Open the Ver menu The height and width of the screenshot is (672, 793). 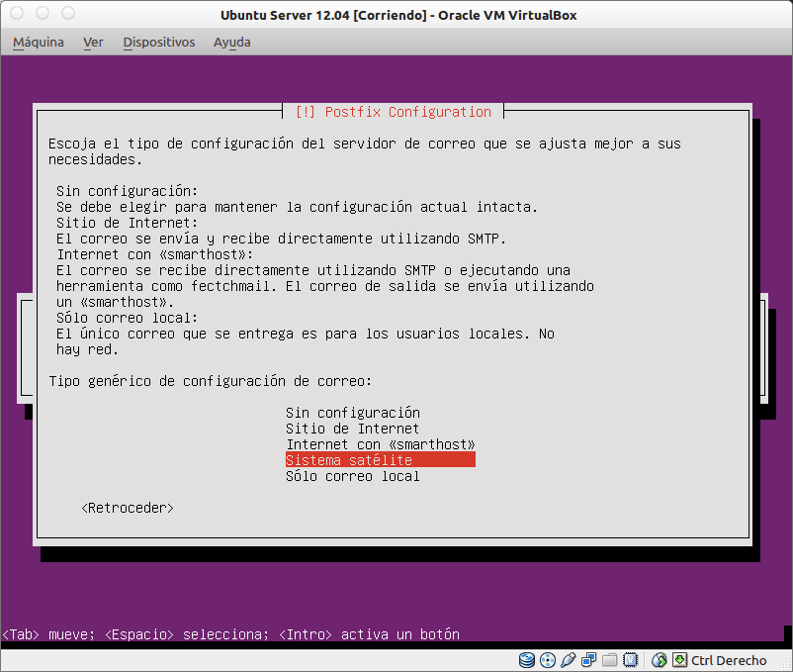[x=93, y=42]
